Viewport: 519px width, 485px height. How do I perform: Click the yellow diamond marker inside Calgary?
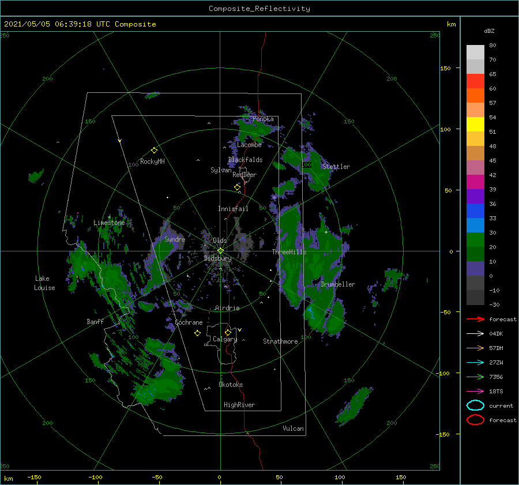(x=228, y=332)
